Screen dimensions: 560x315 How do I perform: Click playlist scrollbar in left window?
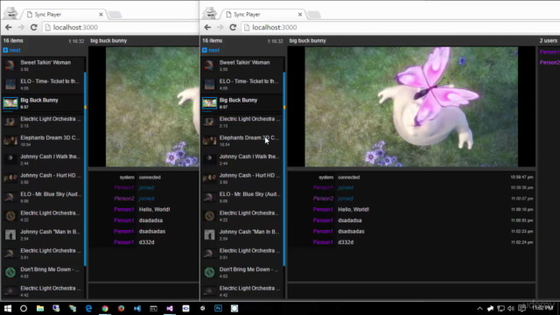(85, 169)
